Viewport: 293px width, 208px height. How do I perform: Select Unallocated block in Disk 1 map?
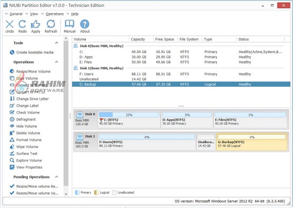coord(206,142)
